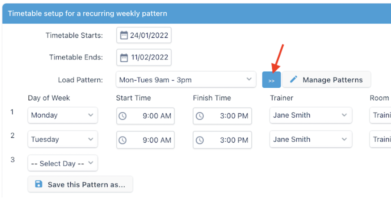Click the blue apply pattern arrows button

271,79
